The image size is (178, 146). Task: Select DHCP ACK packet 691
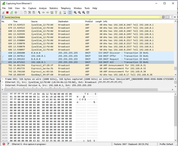pos(87,62)
